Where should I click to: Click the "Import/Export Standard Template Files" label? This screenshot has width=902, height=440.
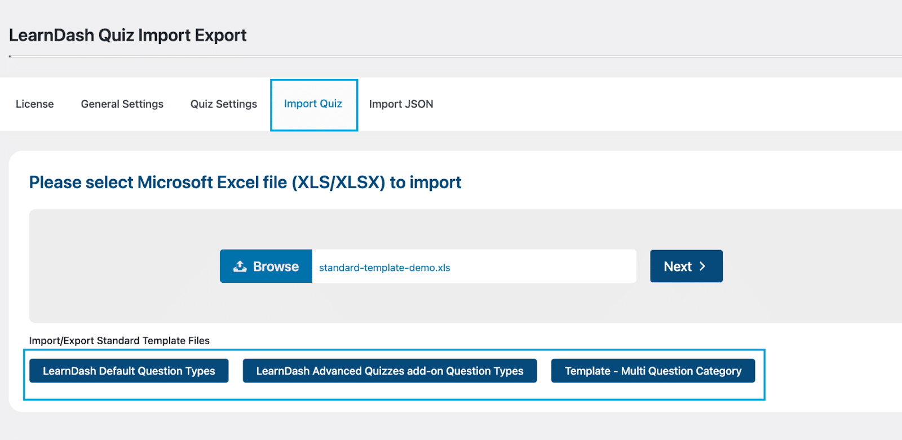120,341
